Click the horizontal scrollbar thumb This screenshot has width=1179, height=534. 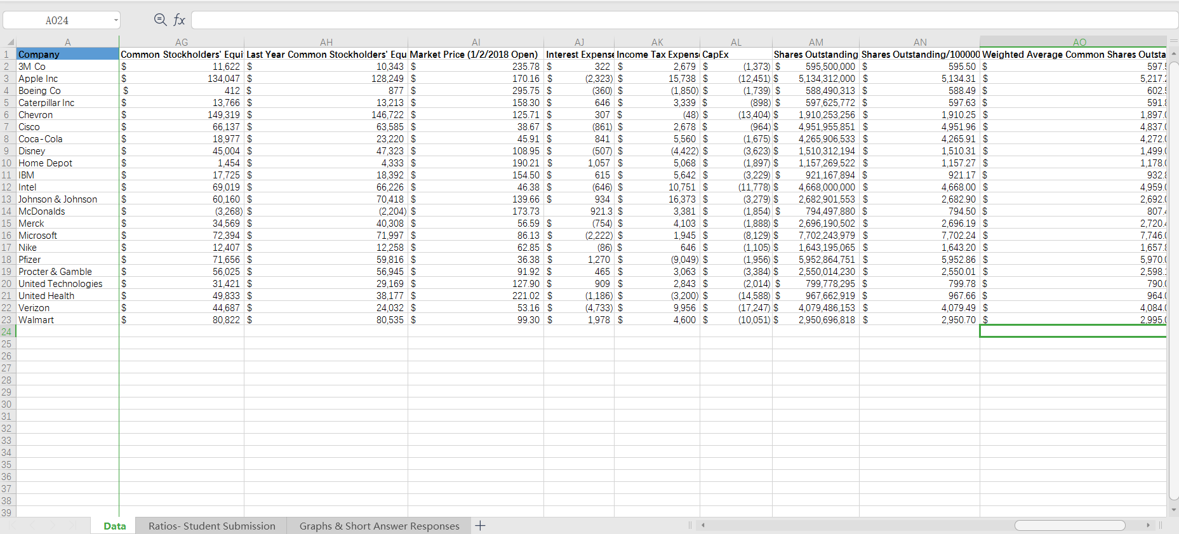pyautogui.click(x=1070, y=525)
